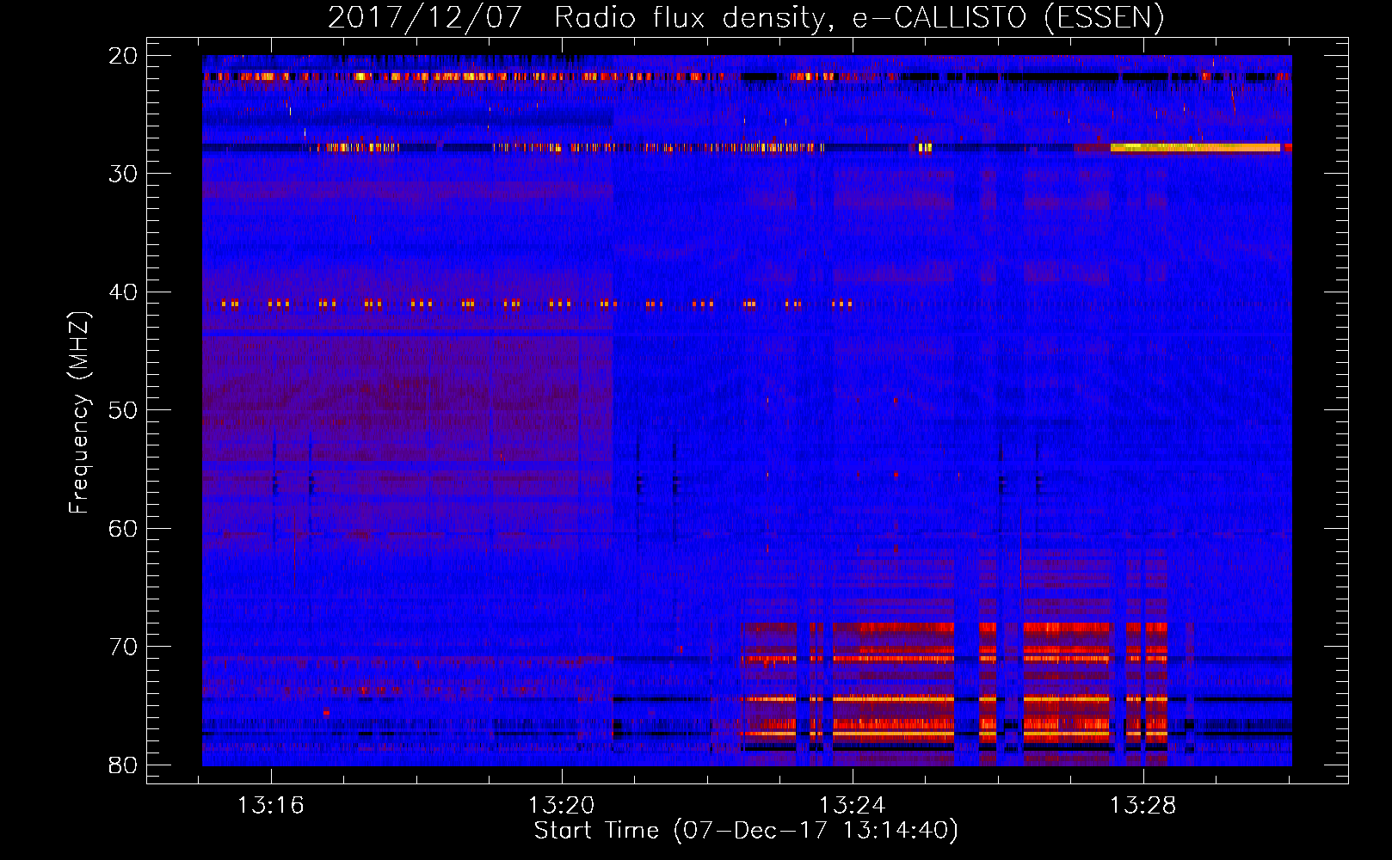
Task: Select the 'Frequency (MHZ)' axis label
Action: [x=79, y=413]
